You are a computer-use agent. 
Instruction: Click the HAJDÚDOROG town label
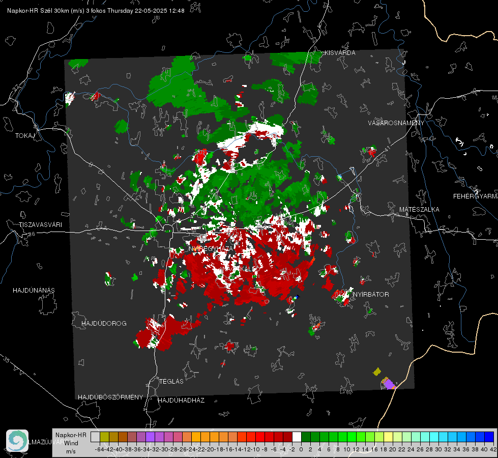pos(104,323)
